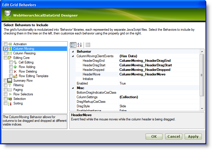Select Column Resizing tree item
Screen dimensions: 212x150
pos(24,53)
